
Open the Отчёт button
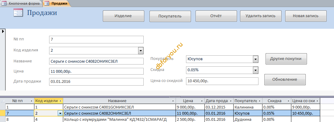(216, 16)
